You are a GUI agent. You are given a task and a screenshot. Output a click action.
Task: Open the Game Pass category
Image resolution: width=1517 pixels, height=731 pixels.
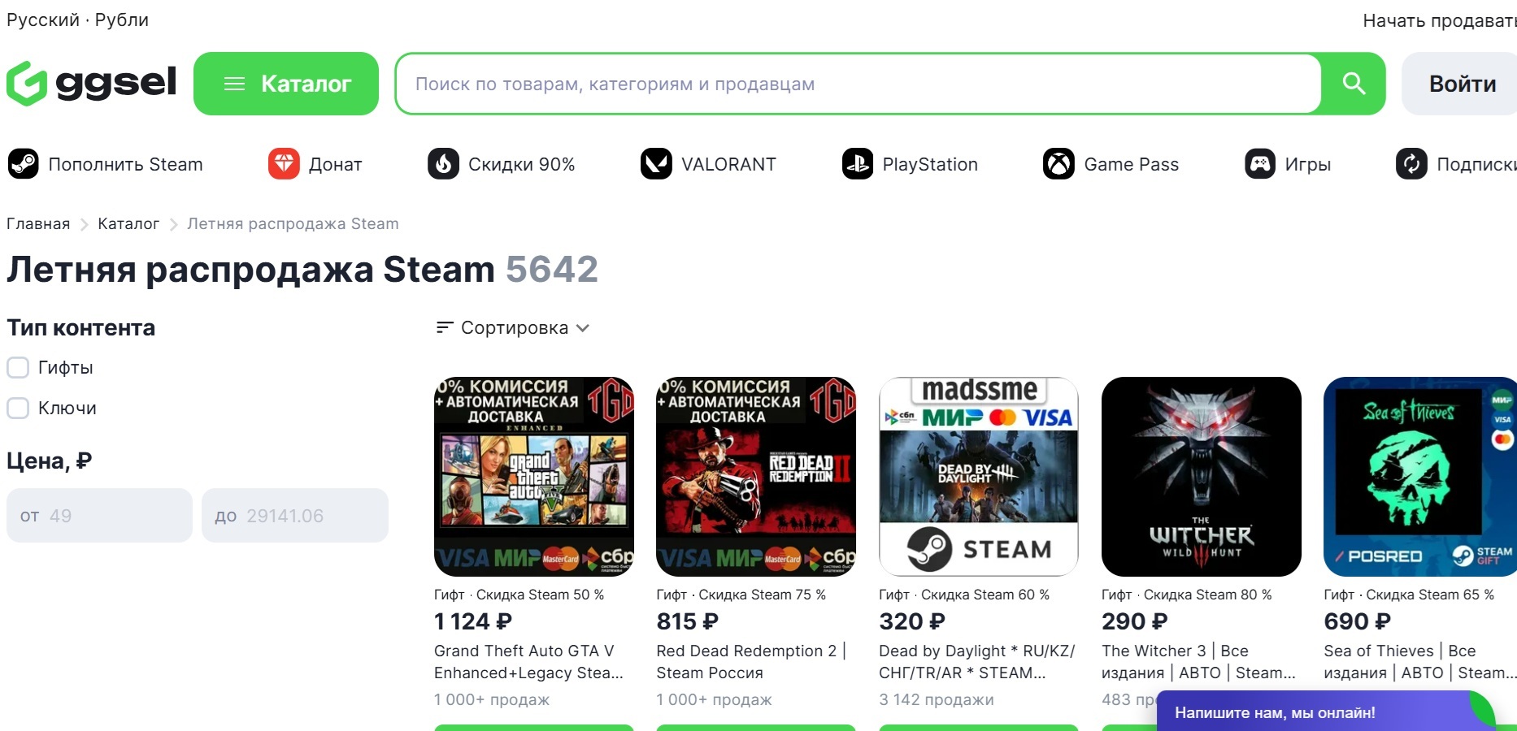(x=1111, y=164)
